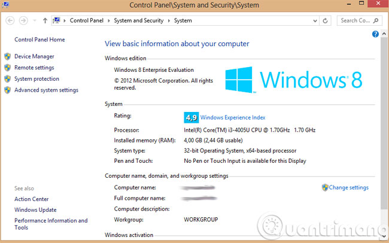Click the installed memory value 4,00 GB
The width and height of the screenshot is (389, 243).
point(213,141)
